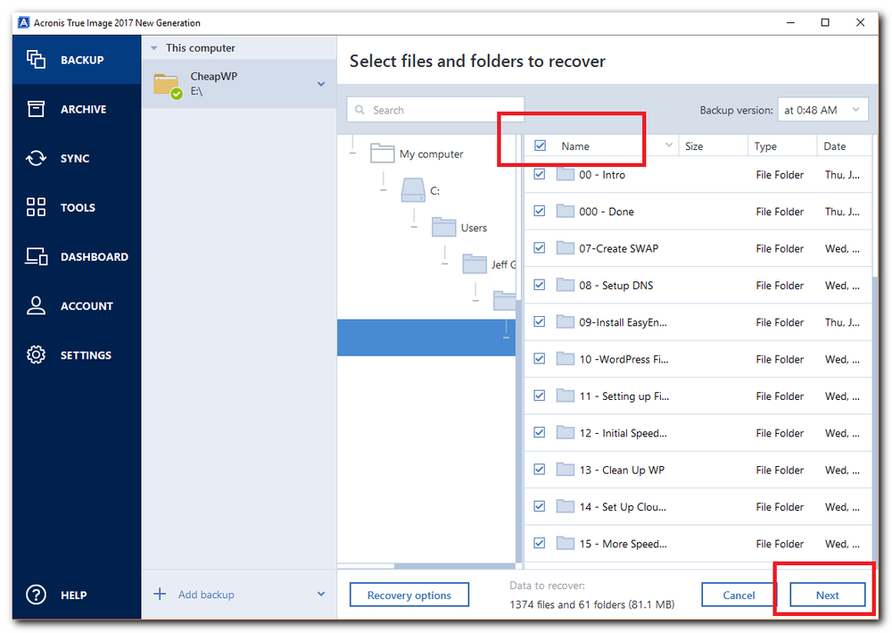Select the highlighted blue tree row
The height and width of the screenshot is (633, 892).
pos(426,337)
